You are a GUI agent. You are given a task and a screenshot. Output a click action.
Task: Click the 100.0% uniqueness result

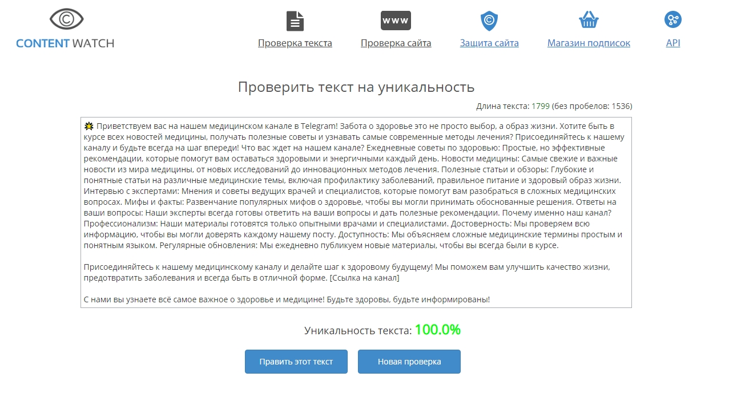(x=437, y=330)
